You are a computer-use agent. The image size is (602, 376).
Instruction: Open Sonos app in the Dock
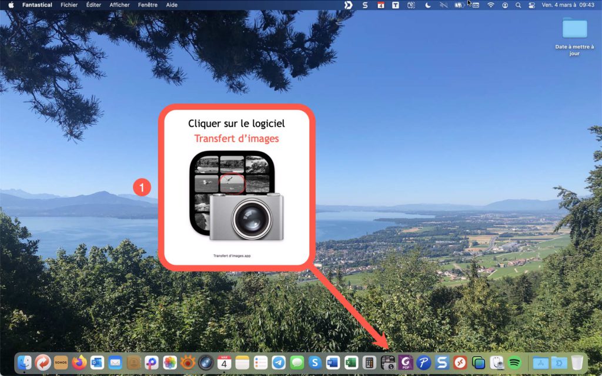click(61, 362)
